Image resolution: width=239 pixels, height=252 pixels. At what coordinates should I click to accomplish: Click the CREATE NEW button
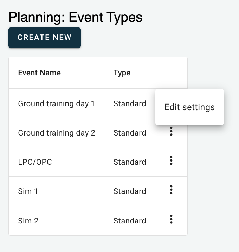click(45, 38)
